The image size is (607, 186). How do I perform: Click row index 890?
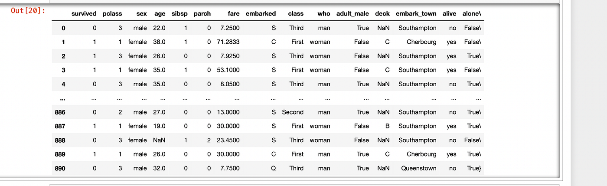pyautogui.click(x=60, y=168)
